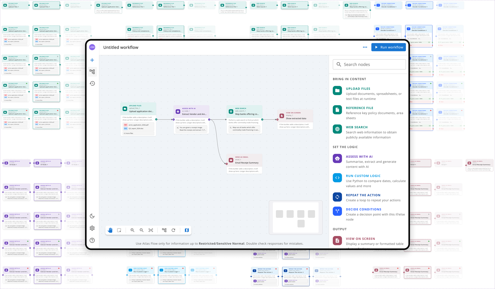This screenshot has width=495, height=289.
Task: Open settings via the sidebar gear icon
Action: tap(92, 228)
